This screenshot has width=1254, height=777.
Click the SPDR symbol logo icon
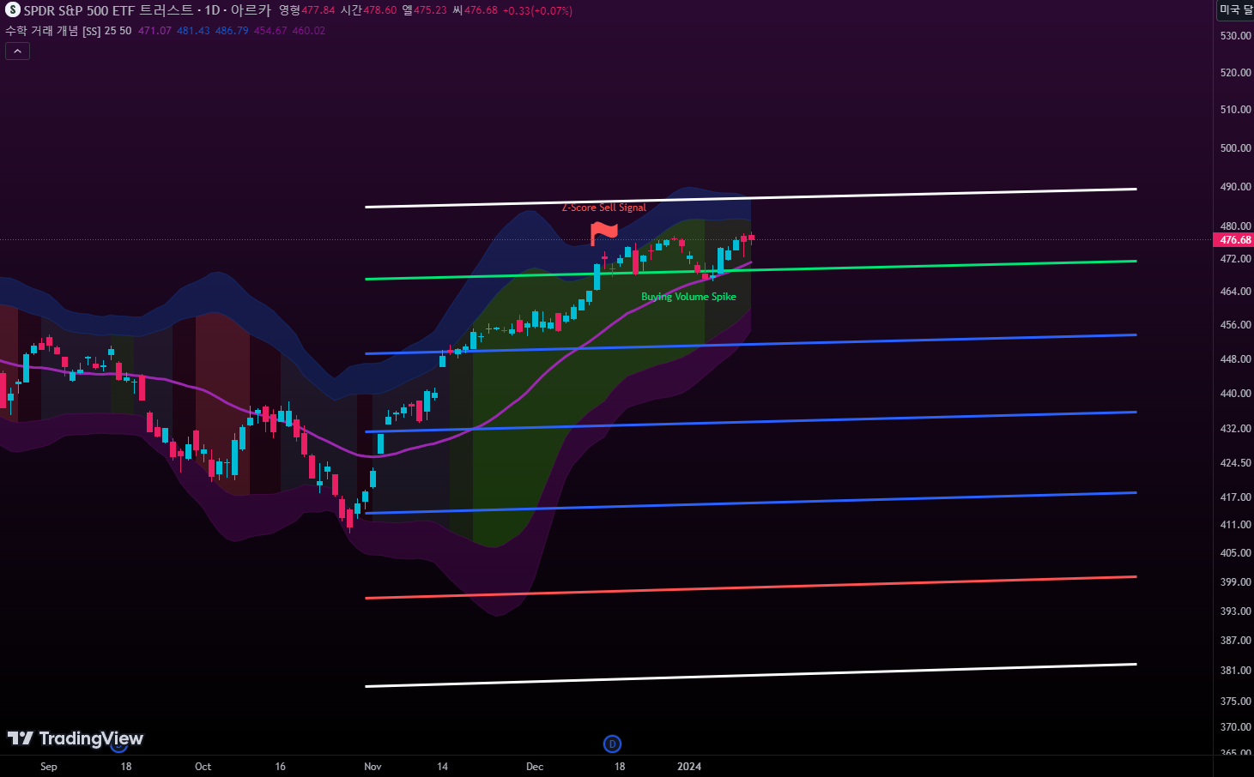coord(12,10)
